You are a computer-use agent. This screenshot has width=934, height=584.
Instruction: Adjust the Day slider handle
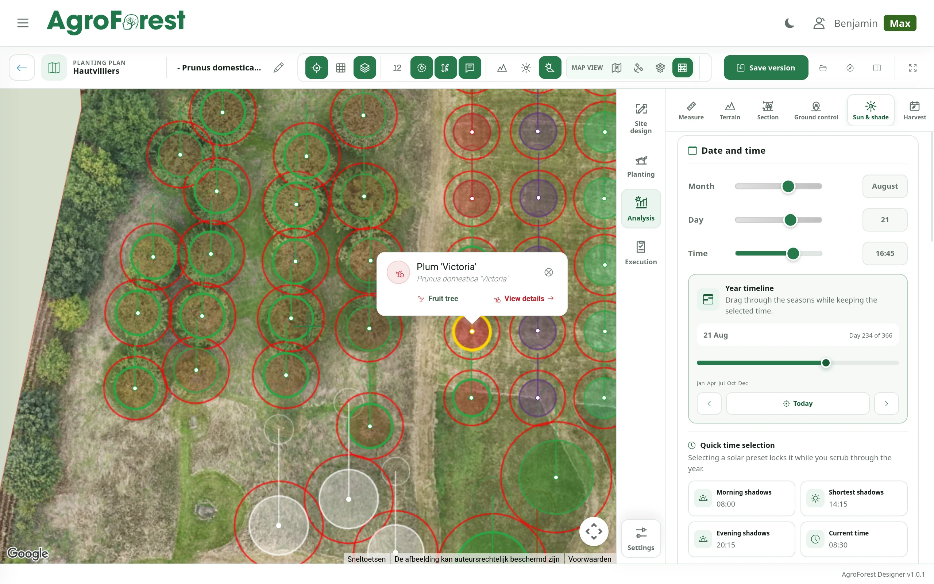790,220
